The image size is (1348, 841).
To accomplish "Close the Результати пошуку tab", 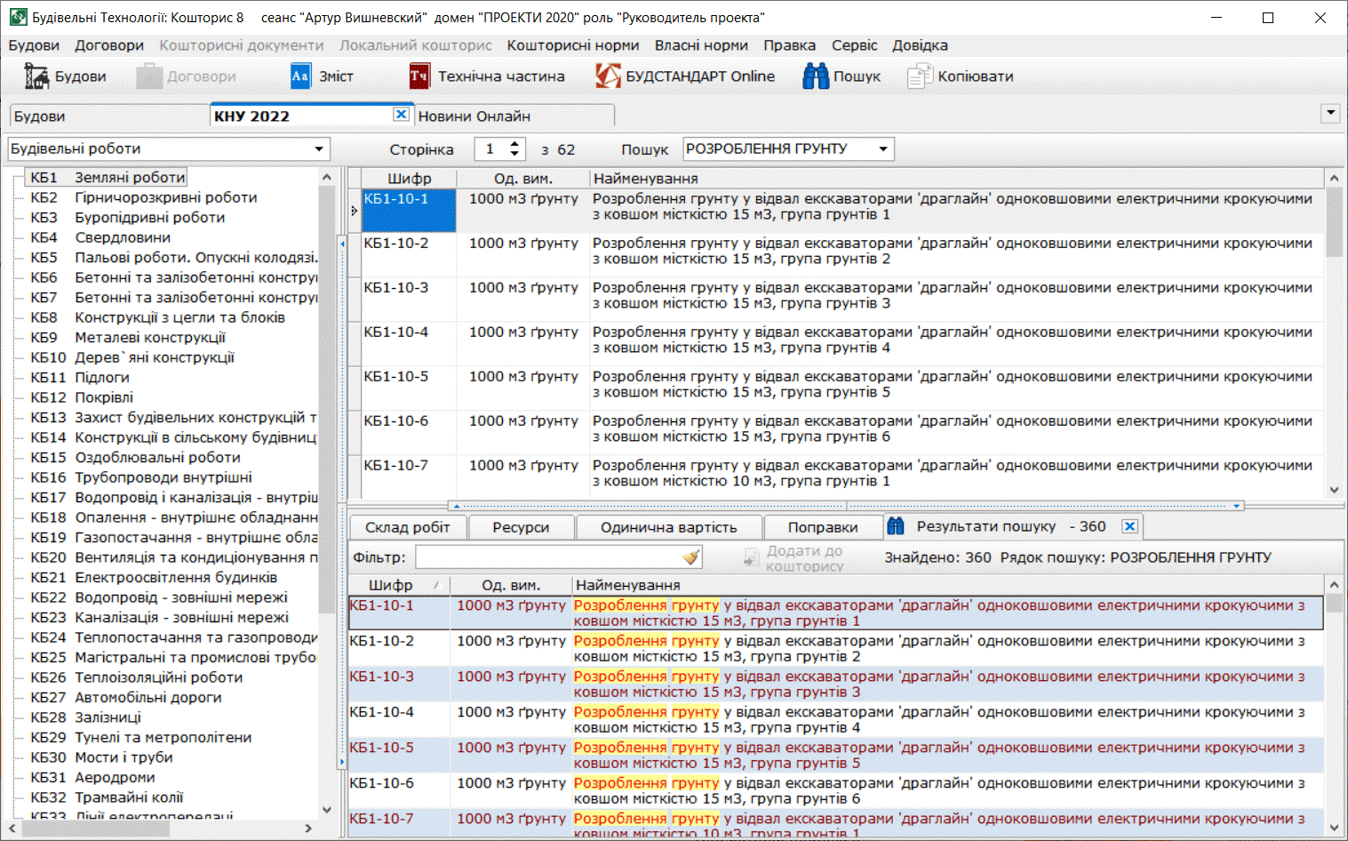I will coord(1129,526).
